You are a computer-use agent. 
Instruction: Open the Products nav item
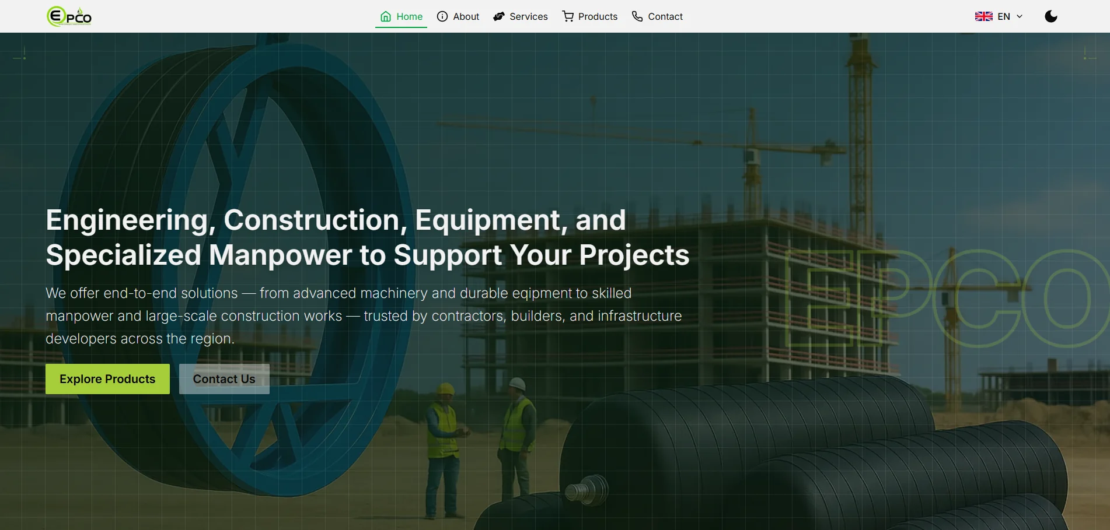590,16
